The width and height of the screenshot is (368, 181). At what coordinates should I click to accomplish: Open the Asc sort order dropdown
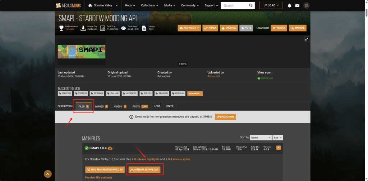(x=278, y=138)
